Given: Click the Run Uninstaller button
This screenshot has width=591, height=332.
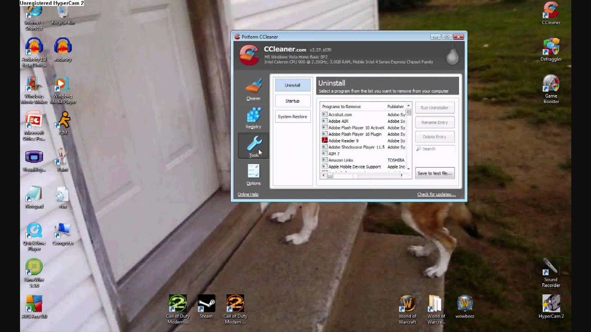Looking at the screenshot, I should click(x=434, y=108).
